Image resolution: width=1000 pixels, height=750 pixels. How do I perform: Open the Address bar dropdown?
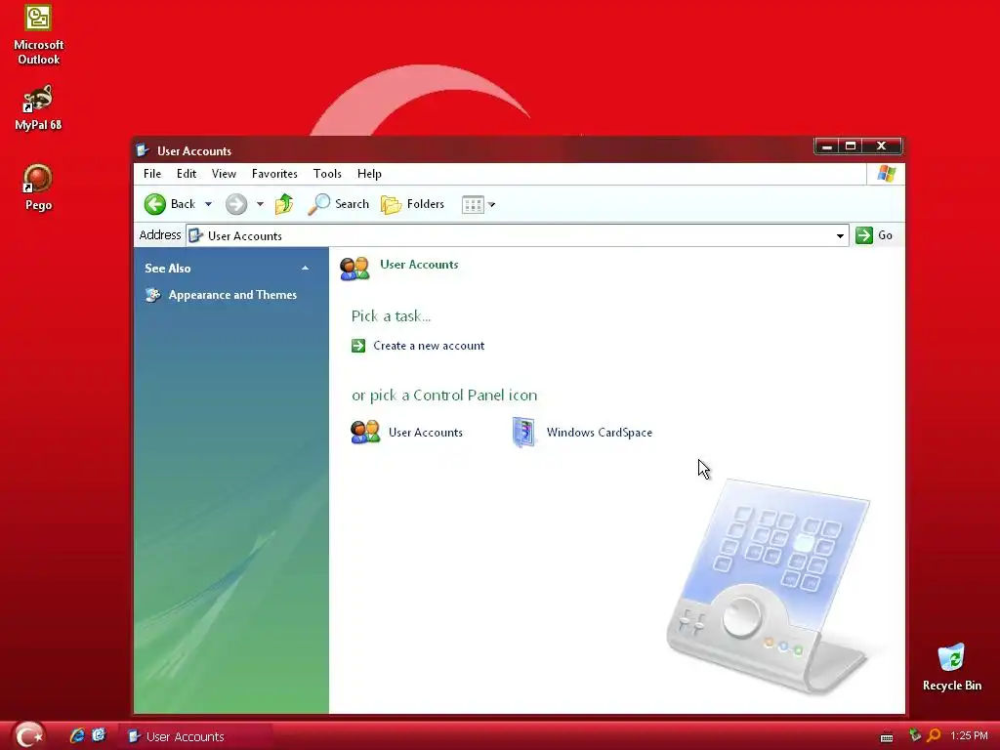pyautogui.click(x=840, y=236)
